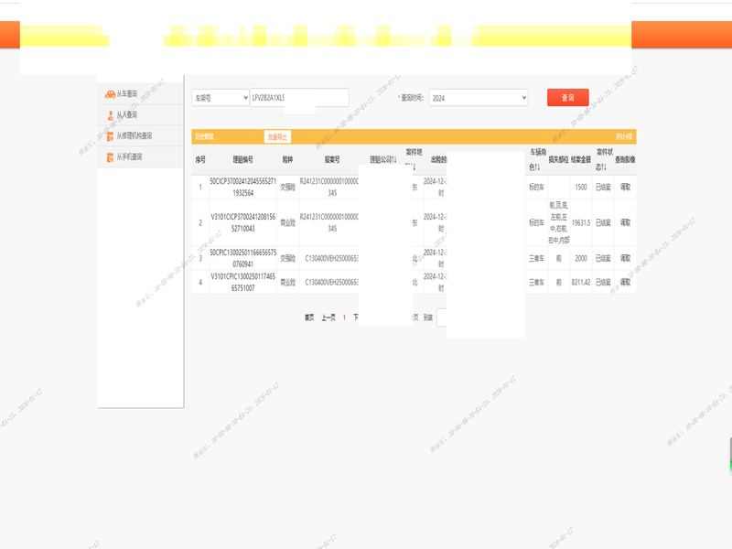Open the 查询时间 year dropdown showing 2024

point(478,98)
